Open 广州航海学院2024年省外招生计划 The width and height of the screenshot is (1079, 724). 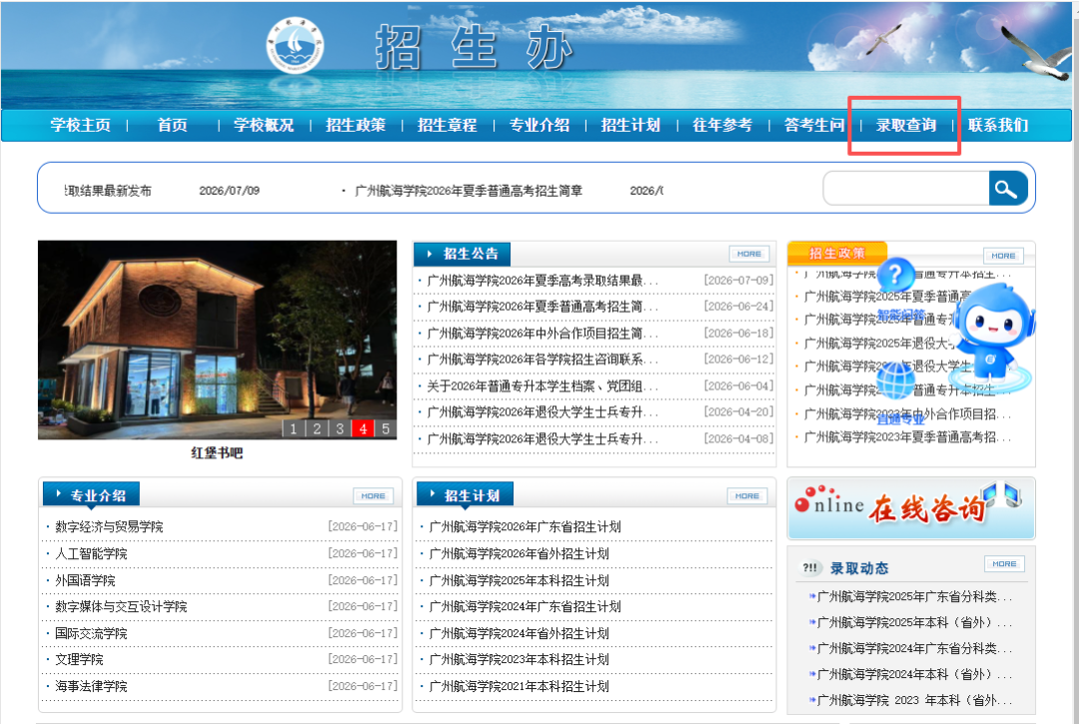[x=519, y=633]
